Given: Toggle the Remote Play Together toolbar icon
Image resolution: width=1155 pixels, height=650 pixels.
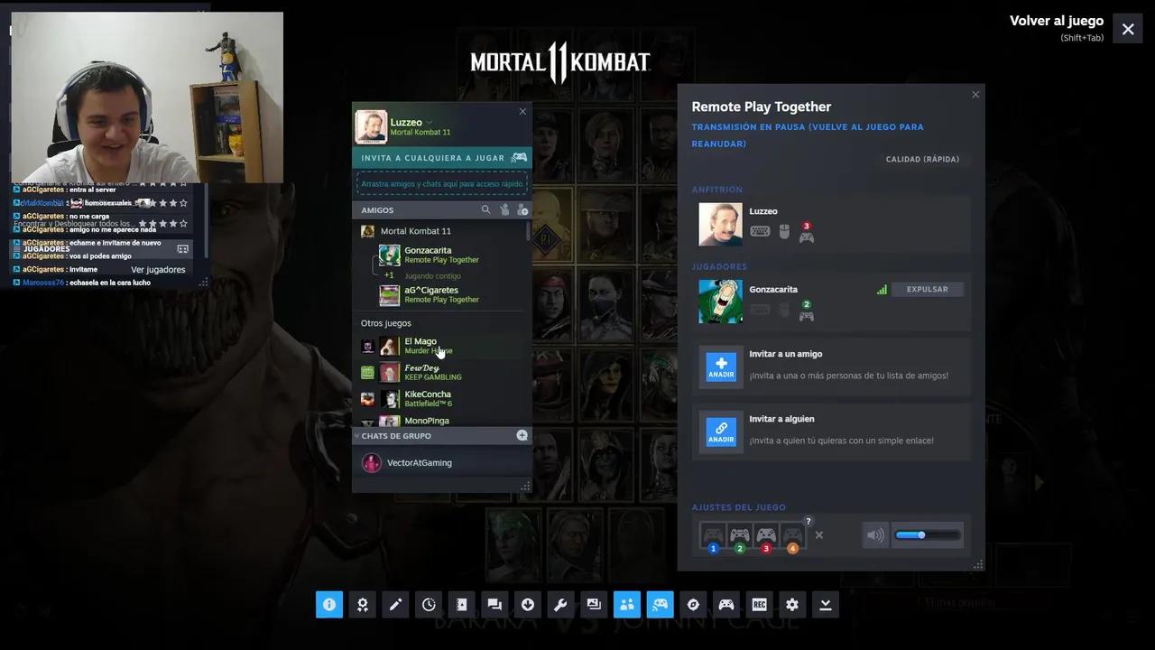Looking at the screenshot, I should click(660, 605).
